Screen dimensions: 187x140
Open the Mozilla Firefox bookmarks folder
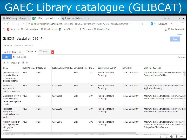click(x=50, y=29)
